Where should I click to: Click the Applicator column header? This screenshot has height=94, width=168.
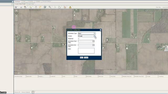32,77
